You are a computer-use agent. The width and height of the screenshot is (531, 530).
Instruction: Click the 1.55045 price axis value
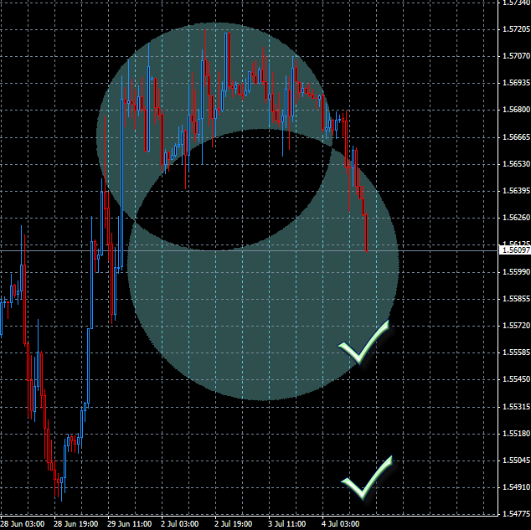coord(516,460)
